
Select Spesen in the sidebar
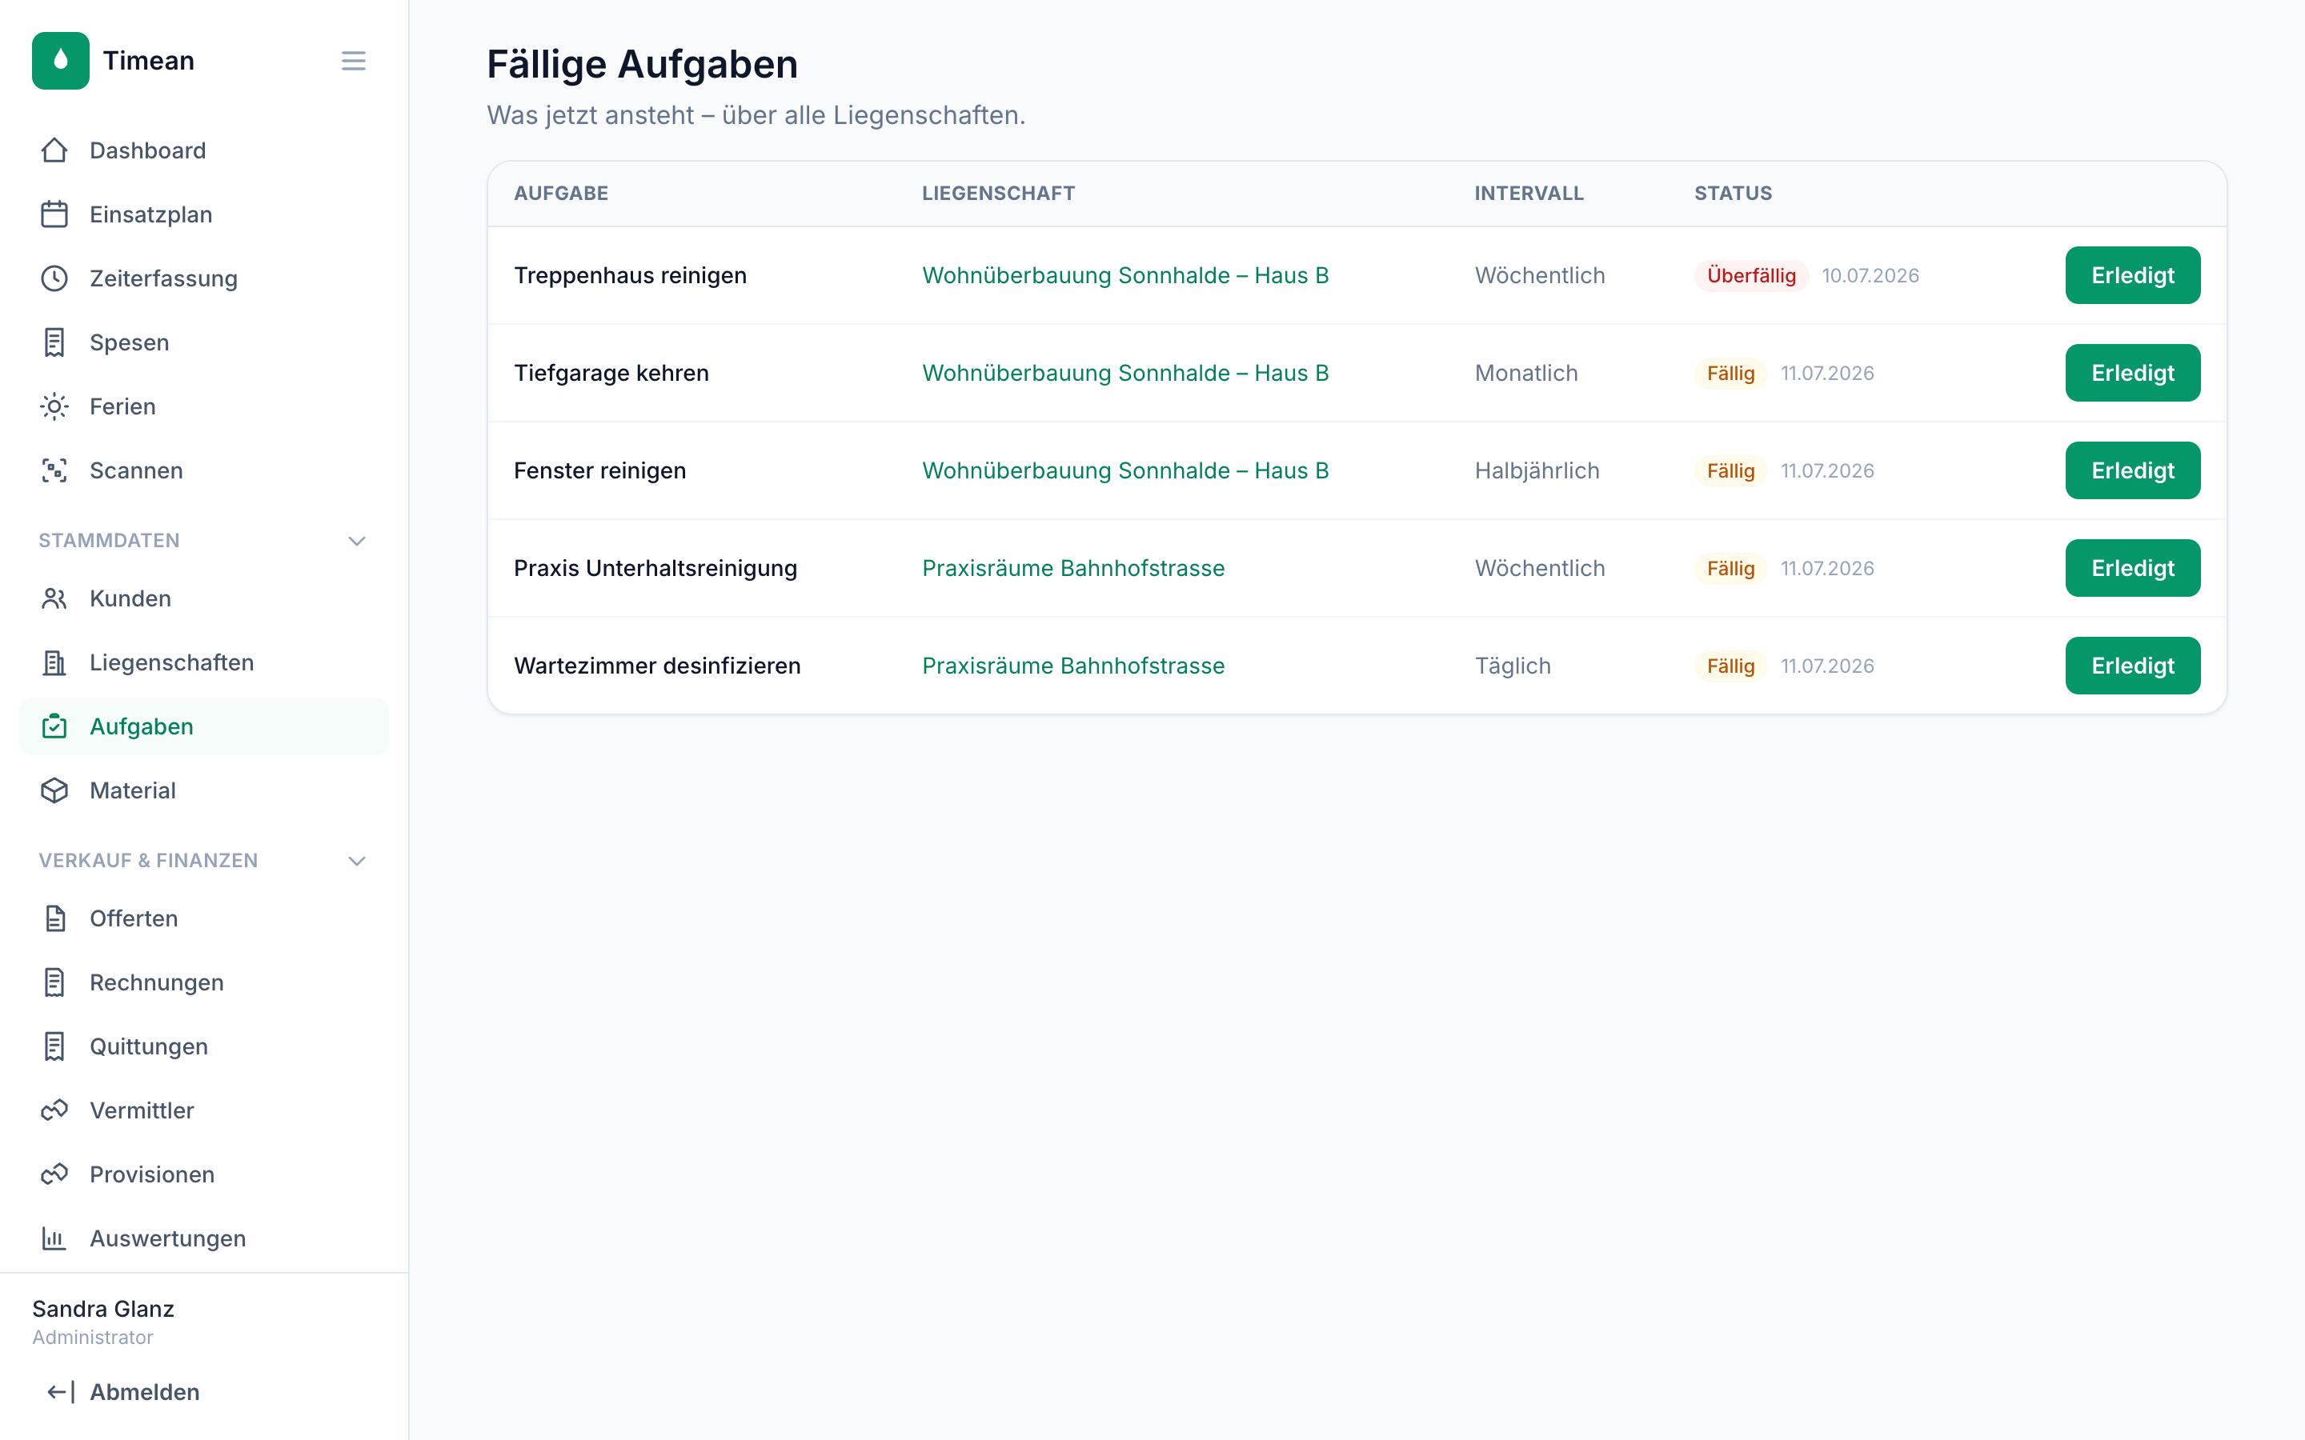tap(204, 342)
